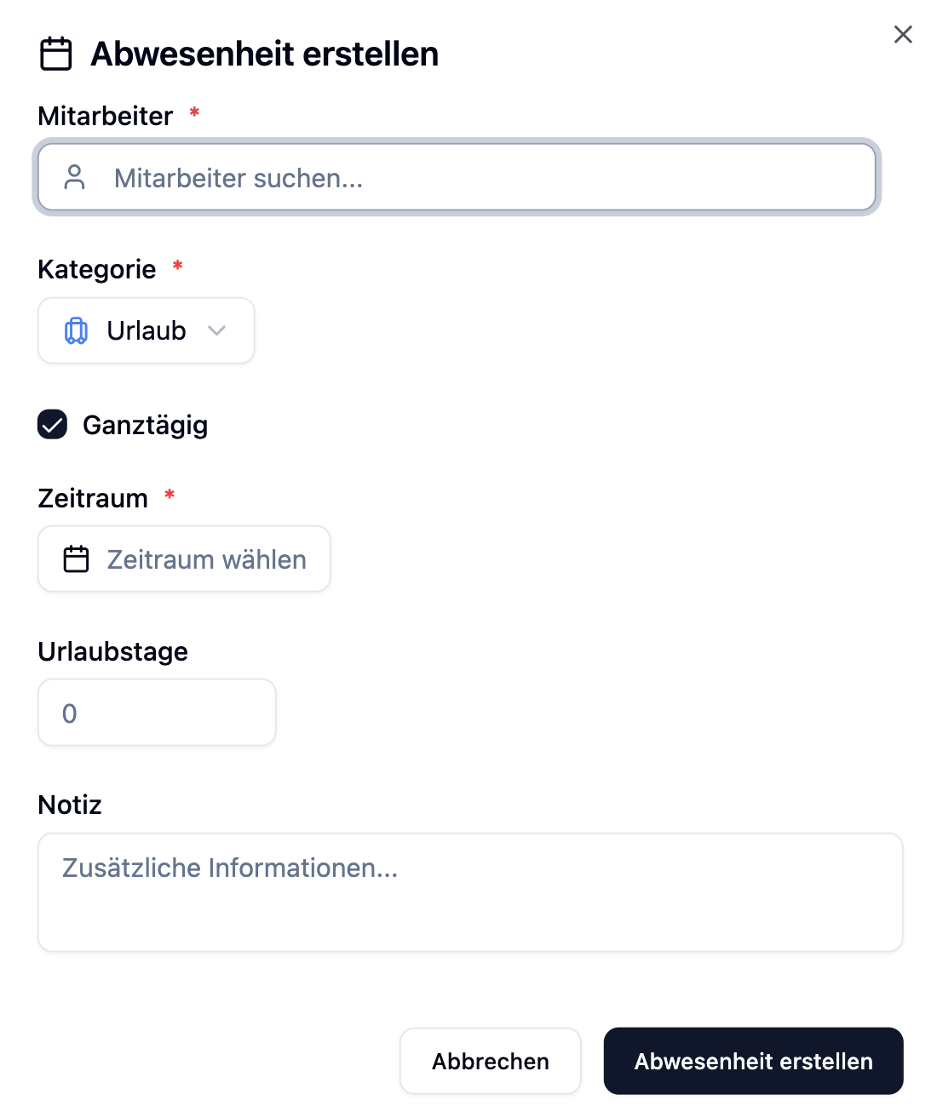Focus the Mitarbeiter suchen search field

tap(477, 177)
